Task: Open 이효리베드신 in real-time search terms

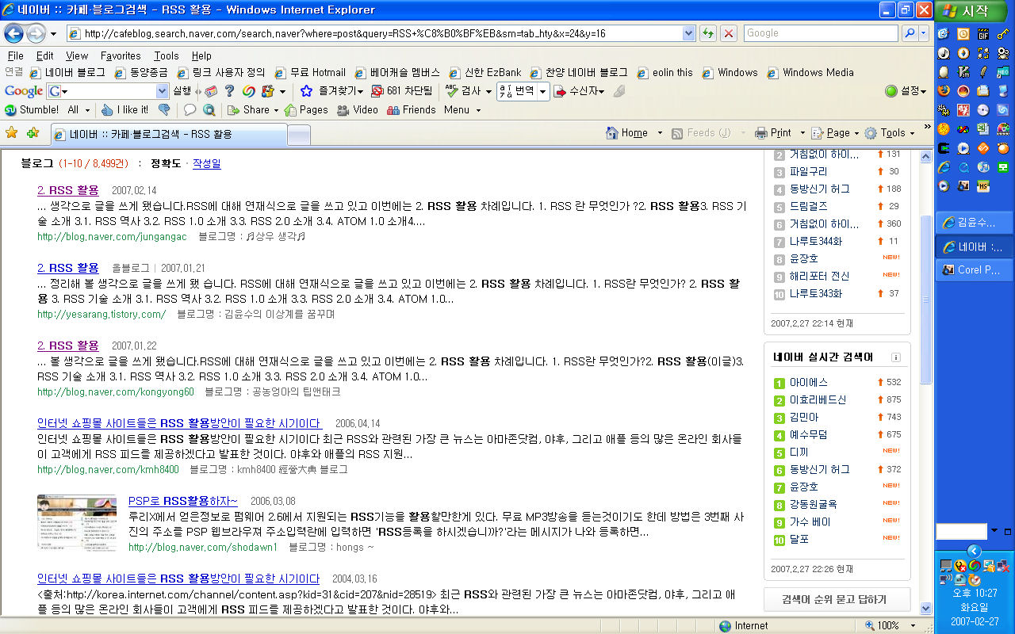Action: click(818, 399)
